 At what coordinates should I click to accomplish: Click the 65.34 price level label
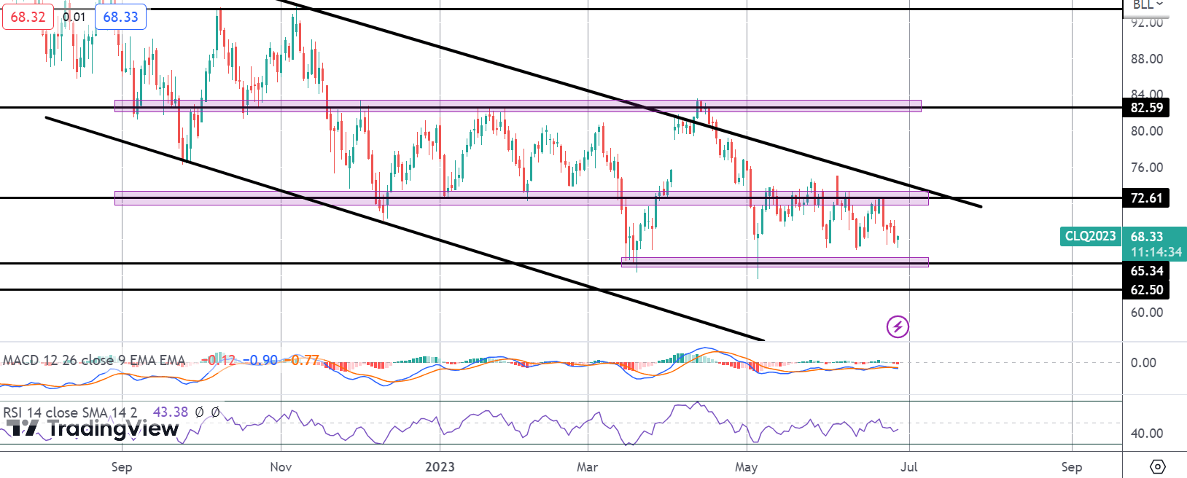(x=1147, y=271)
